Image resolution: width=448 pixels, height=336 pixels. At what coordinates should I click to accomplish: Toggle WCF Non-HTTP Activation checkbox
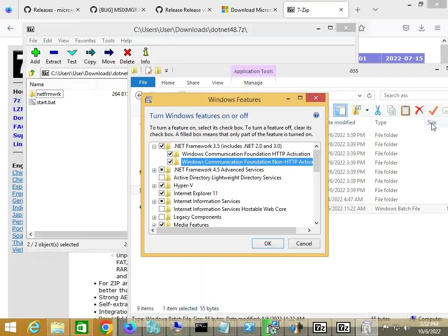click(x=170, y=162)
